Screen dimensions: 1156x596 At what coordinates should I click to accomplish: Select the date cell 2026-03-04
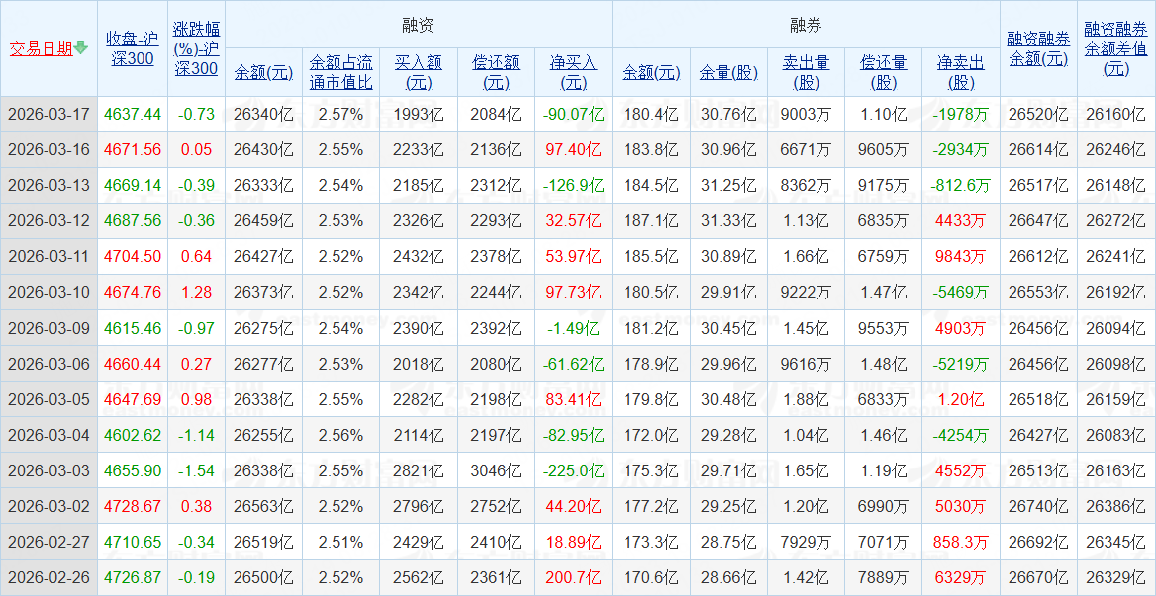(48, 435)
